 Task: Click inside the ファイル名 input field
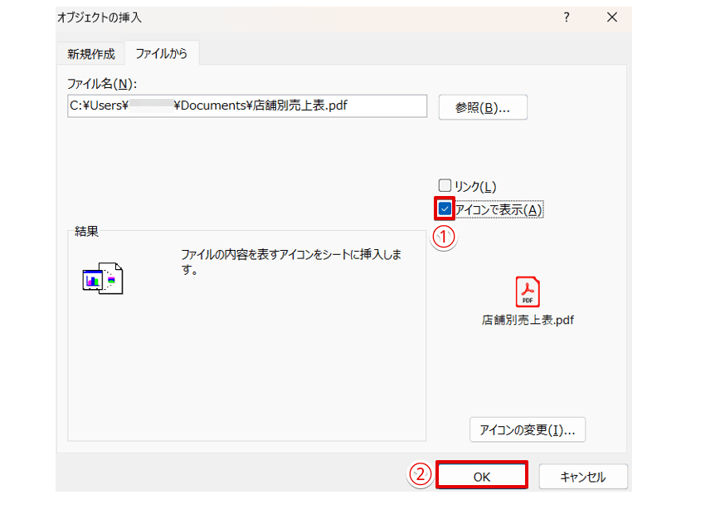click(x=246, y=106)
